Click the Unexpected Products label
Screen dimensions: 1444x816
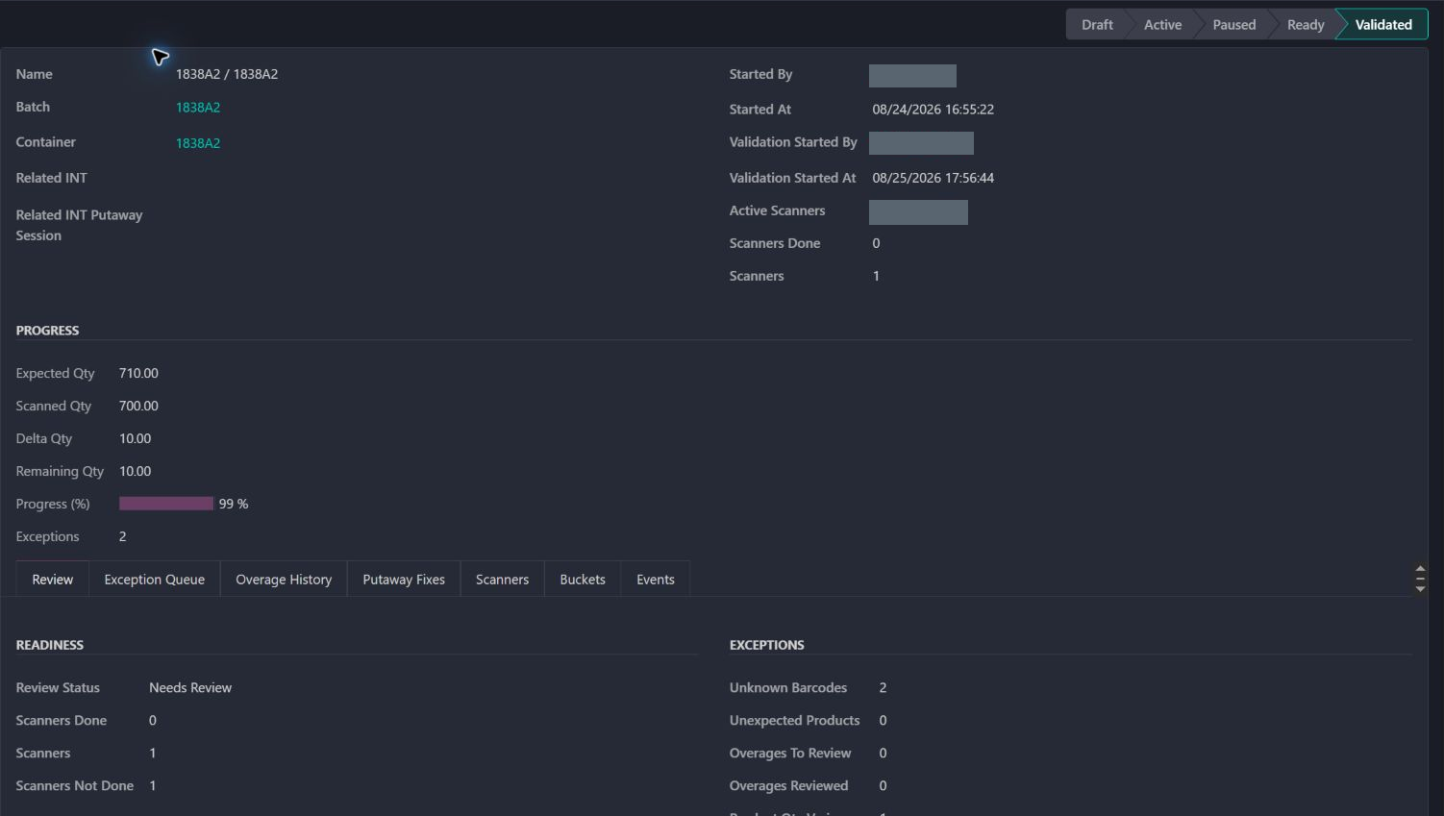pos(794,720)
